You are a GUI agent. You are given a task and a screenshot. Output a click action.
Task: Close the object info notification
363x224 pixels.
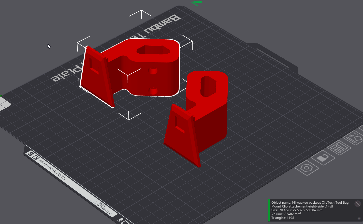click(x=357, y=204)
